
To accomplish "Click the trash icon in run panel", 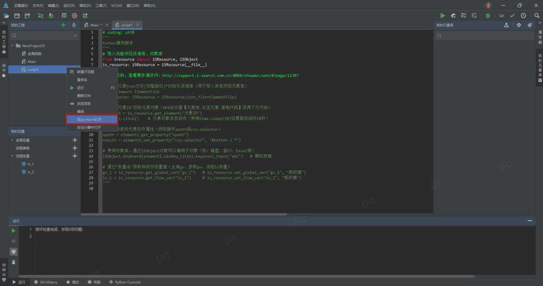I will pyautogui.click(x=14, y=262).
